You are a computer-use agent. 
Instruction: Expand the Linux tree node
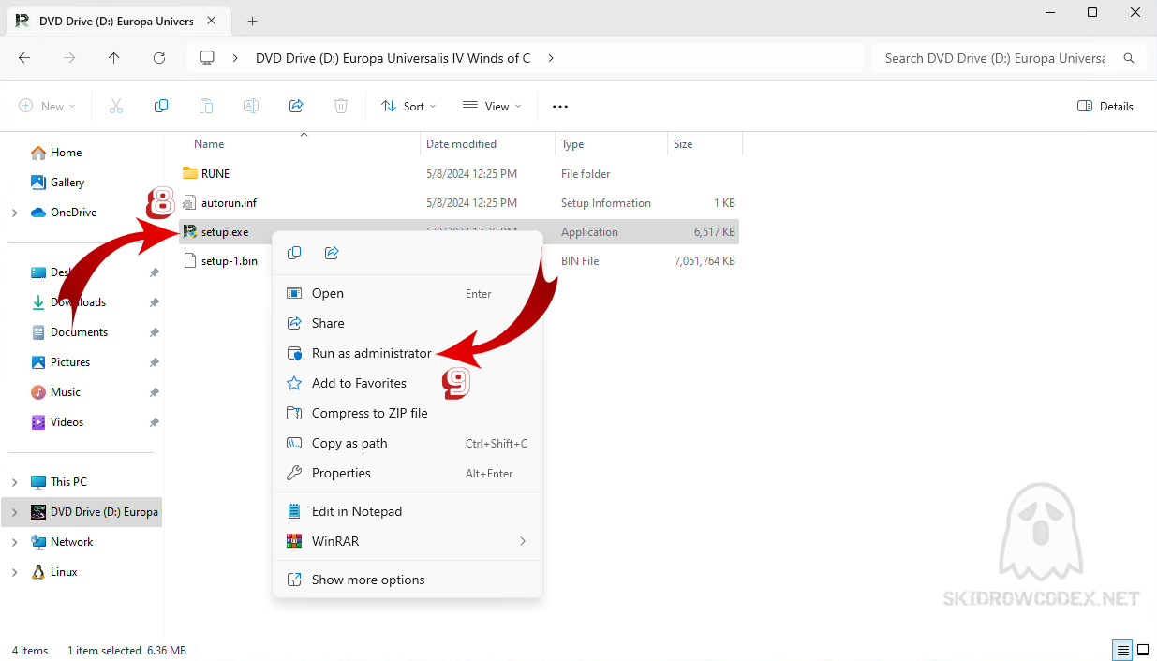[14, 572]
